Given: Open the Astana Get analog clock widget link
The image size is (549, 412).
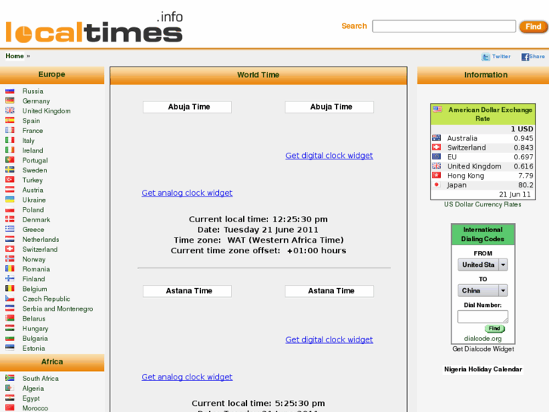Looking at the screenshot, I should (x=187, y=377).
